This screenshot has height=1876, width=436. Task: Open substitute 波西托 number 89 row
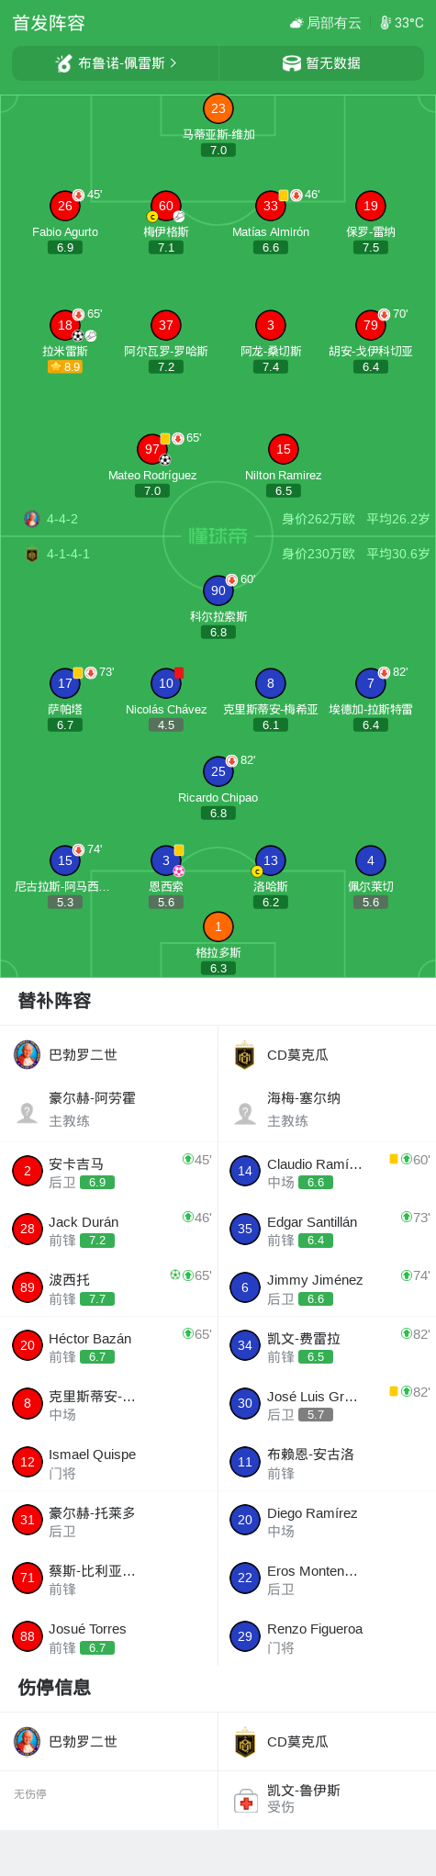click(109, 1287)
